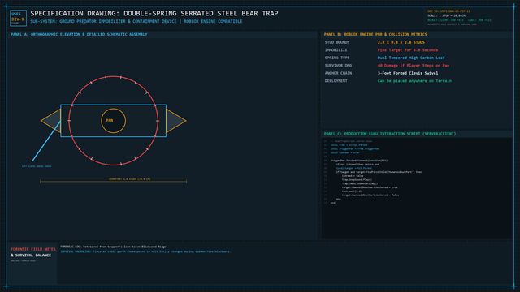Click the red "Damage if Player Steps on Pan" value
The width and height of the screenshot is (520, 292).
(414, 66)
